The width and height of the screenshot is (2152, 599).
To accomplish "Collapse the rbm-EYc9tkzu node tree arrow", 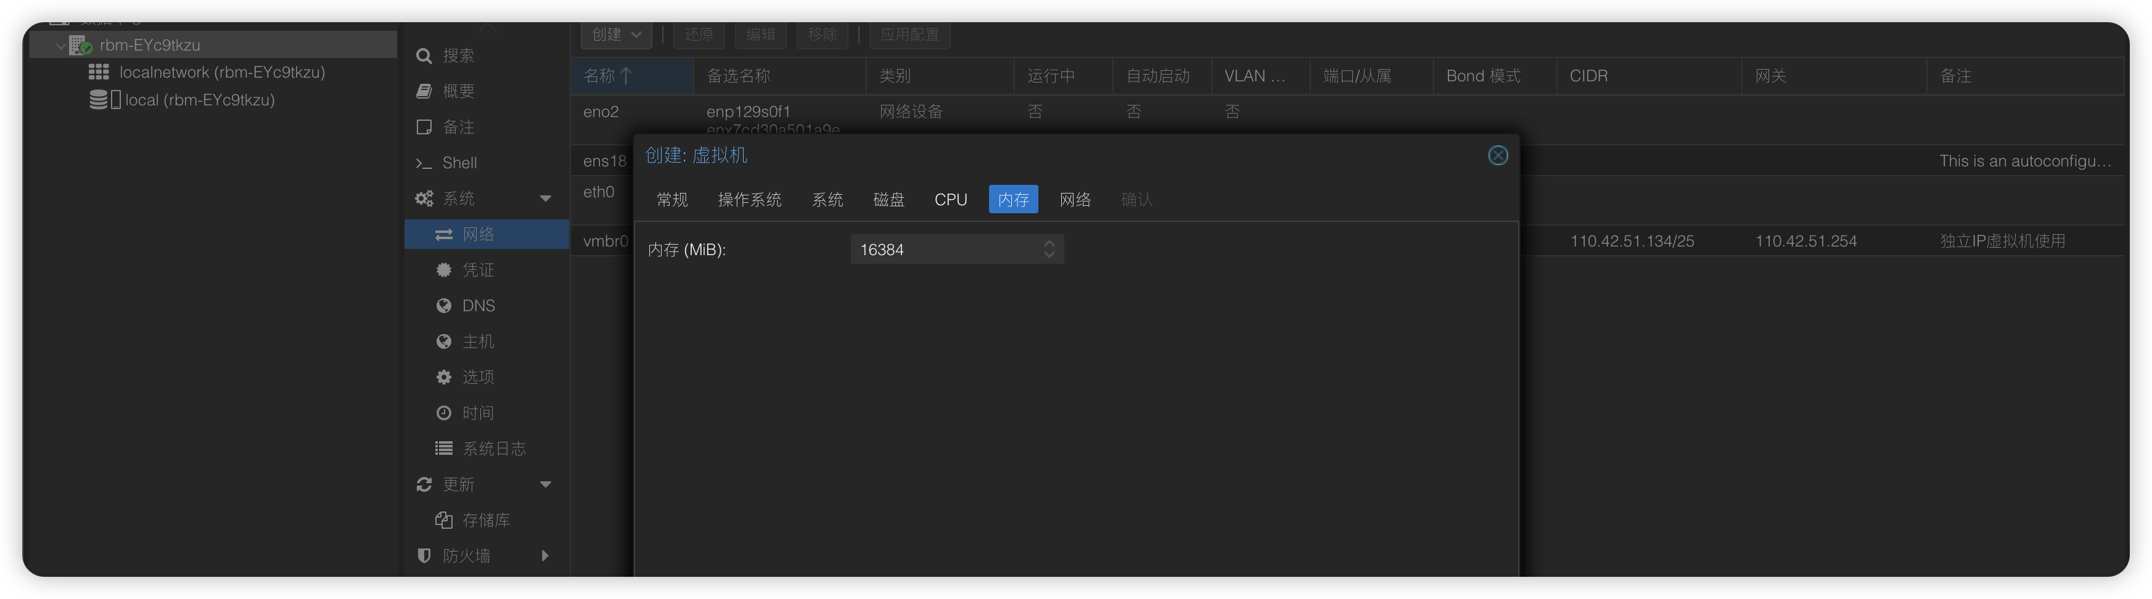I will tap(60, 45).
